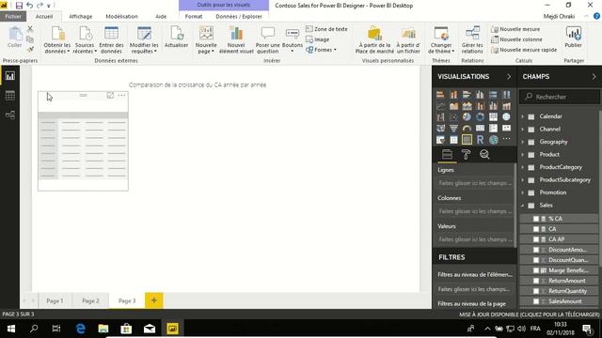Screen dimensions: 602x338
Task: Open the Fichier menu
Action: tap(13, 17)
